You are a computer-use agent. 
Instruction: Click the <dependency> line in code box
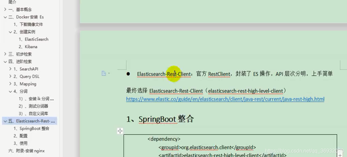[164, 139]
